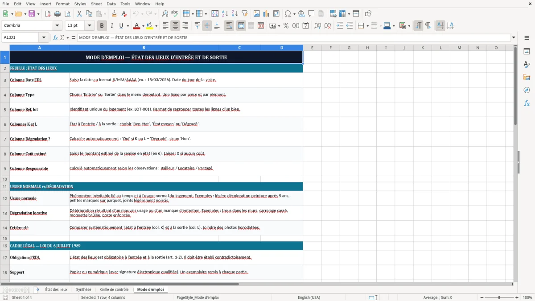535x301 pixels.
Task: Click the Cut scissors icon
Action: pyautogui.click(x=79, y=14)
